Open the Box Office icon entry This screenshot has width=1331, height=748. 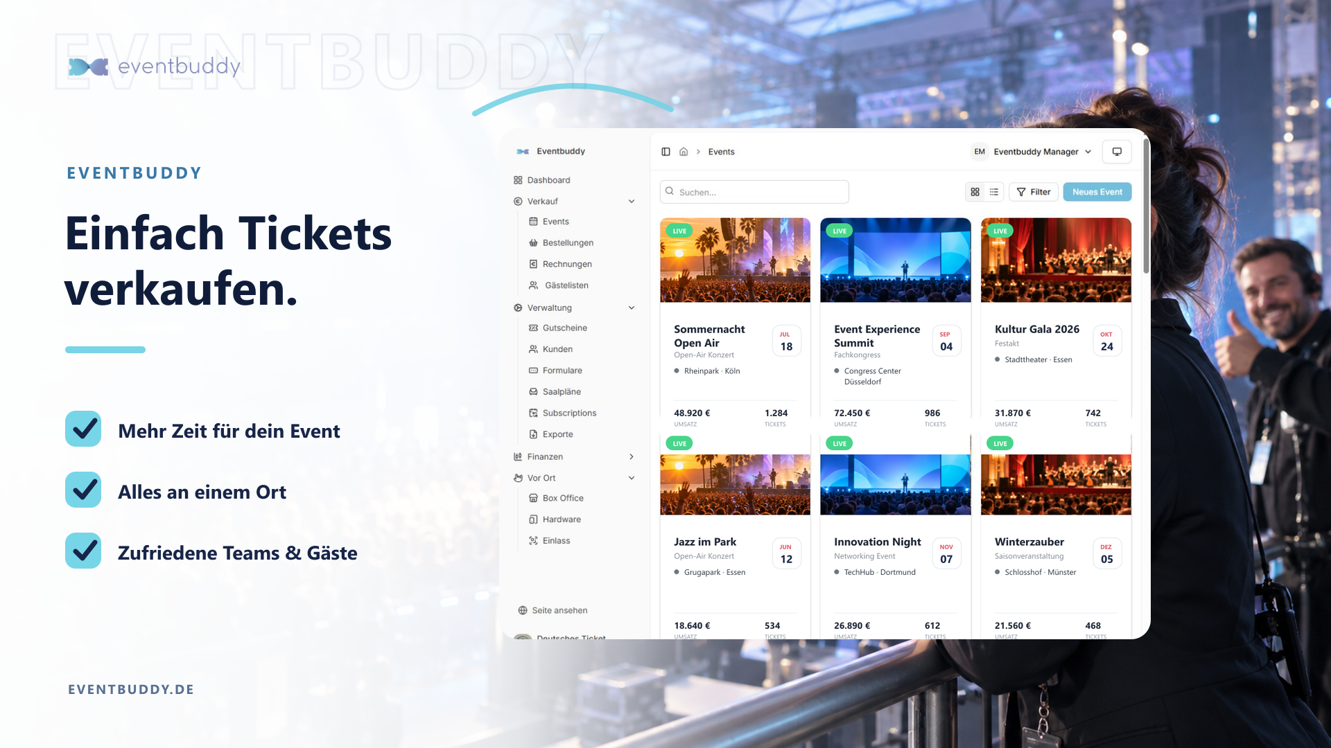click(x=533, y=498)
